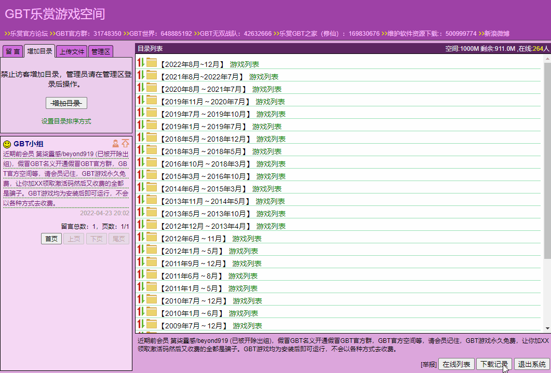Click the directory list scroll down arrow
This screenshot has height=373, width=551.
click(x=547, y=328)
